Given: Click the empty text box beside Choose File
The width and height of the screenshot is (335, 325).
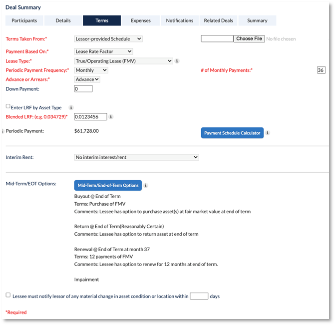Looking at the screenshot, I should [217, 38].
